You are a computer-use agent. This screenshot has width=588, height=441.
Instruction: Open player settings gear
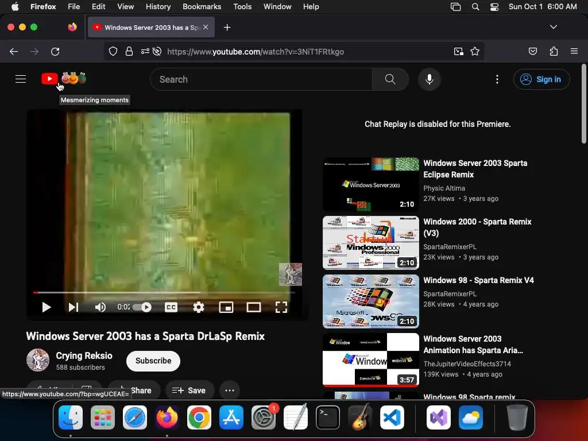[x=198, y=308]
